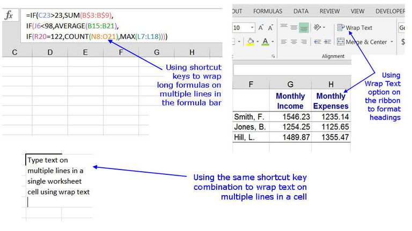Select column F header above Smith, F.

coord(251,84)
